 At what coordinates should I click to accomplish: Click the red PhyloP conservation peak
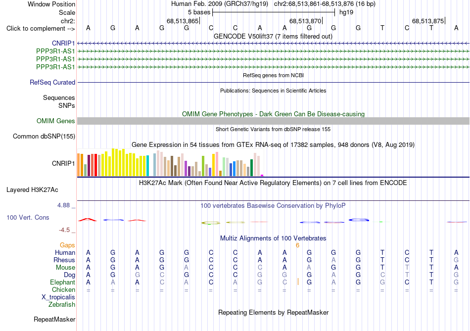pyautogui.click(x=88, y=220)
